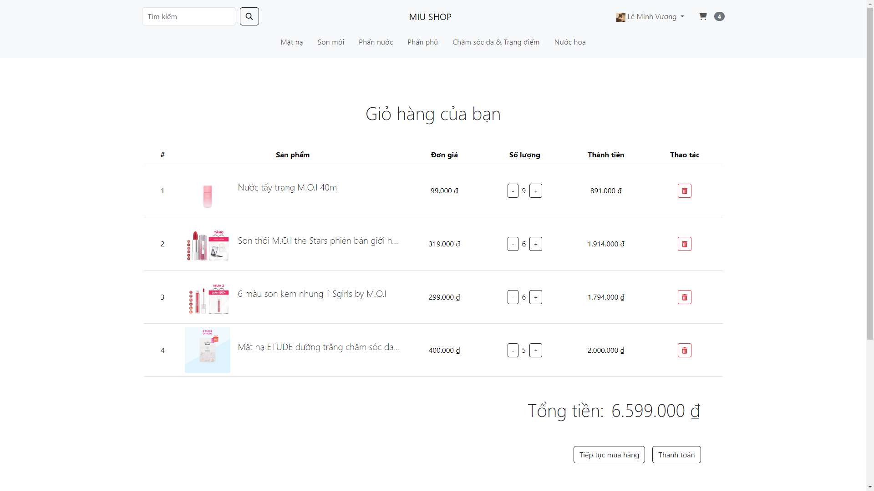This screenshot has width=874, height=491.
Task: Delete the 6 màu son kem item
Action: [684, 297]
